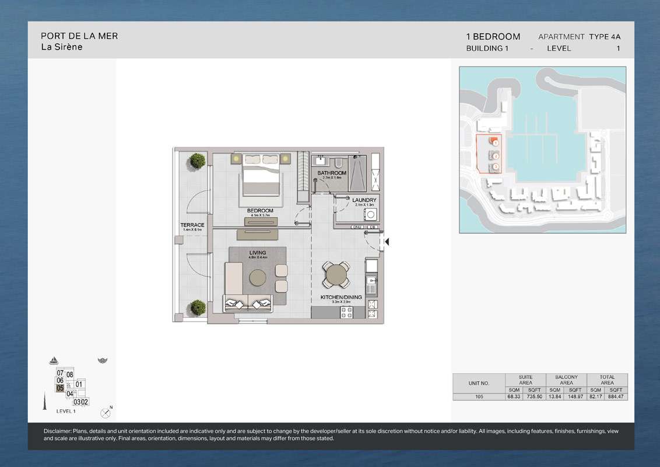The height and width of the screenshot is (467, 660).
Task: Click building marker 1 on site map
Action: point(494,142)
